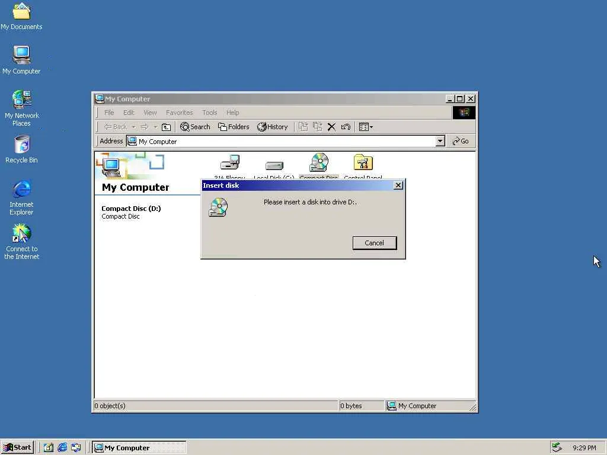Click Show Desktop quick launch icon
The image size is (607, 455).
49,448
